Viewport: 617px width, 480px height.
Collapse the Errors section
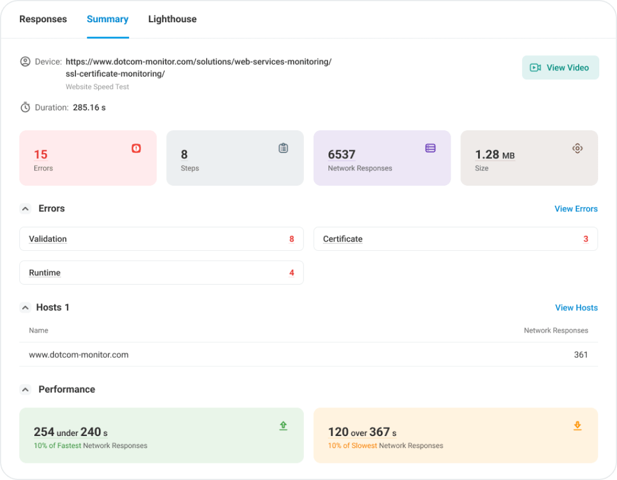[x=25, y=209]
